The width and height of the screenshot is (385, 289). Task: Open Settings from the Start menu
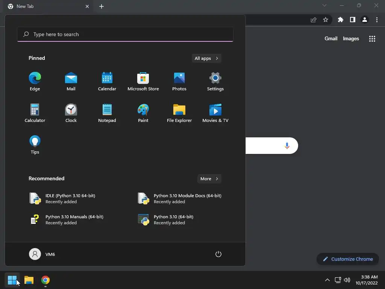pos(215,82)
